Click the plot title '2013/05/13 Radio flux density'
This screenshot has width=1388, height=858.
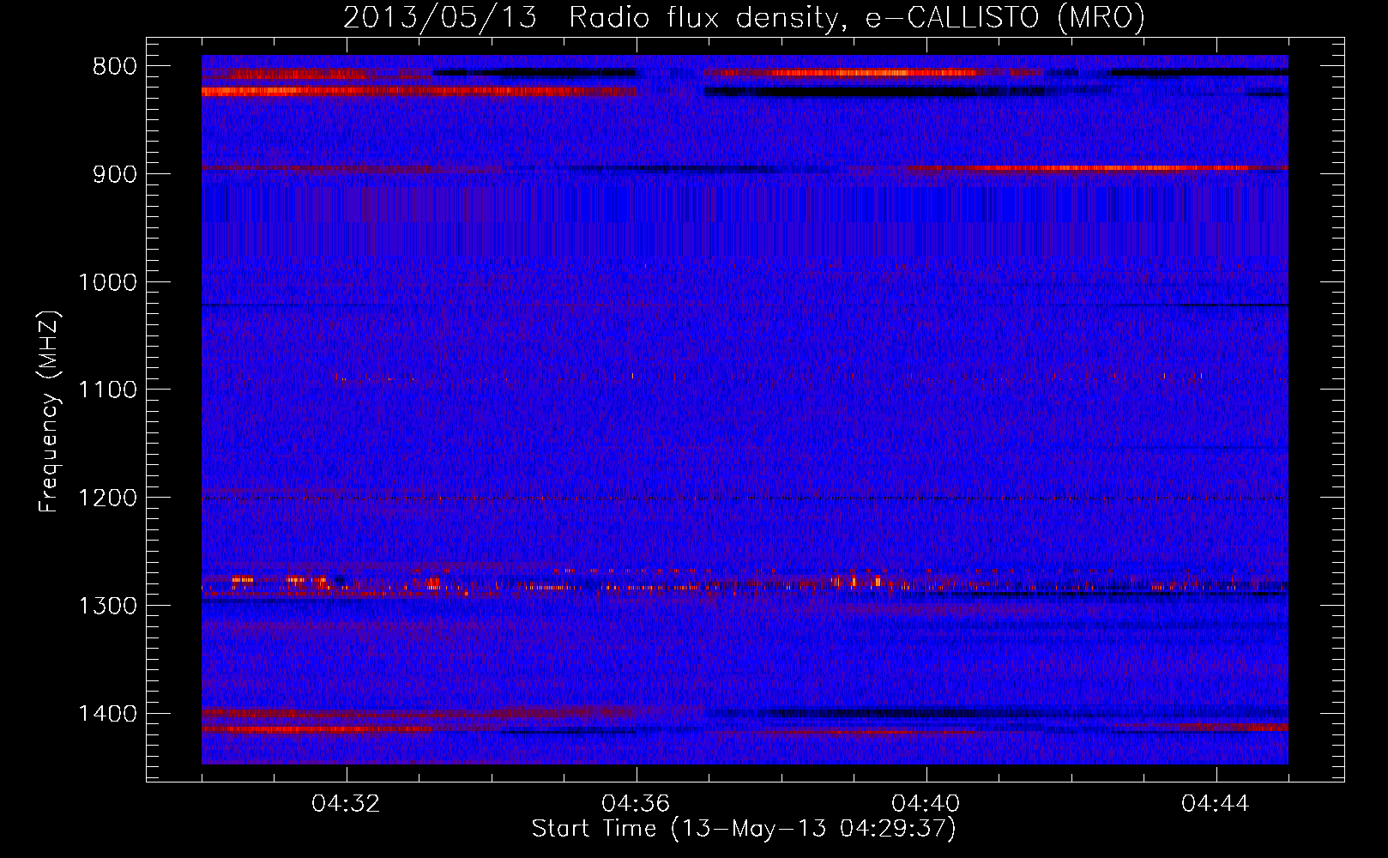(x=744, y=18)
